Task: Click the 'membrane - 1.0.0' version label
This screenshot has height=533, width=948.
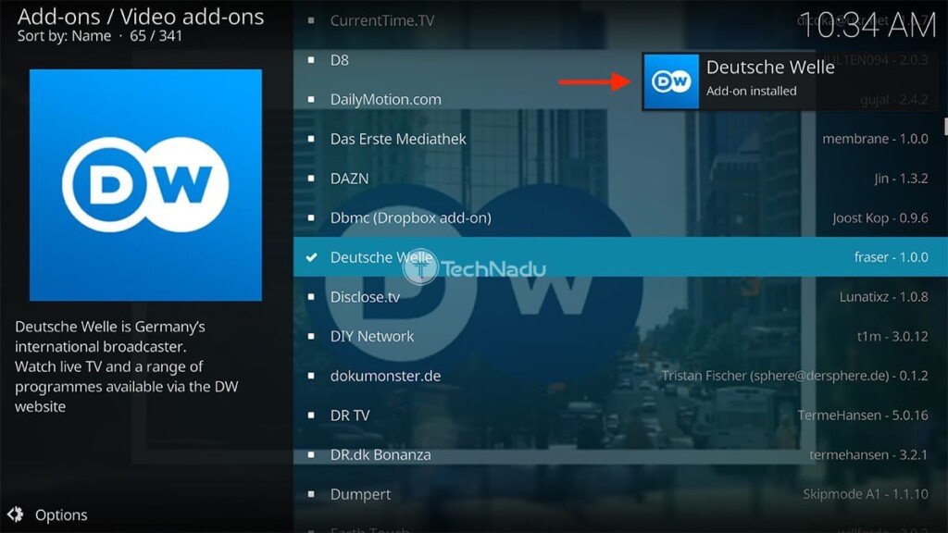Action: (x=875, y=139)
